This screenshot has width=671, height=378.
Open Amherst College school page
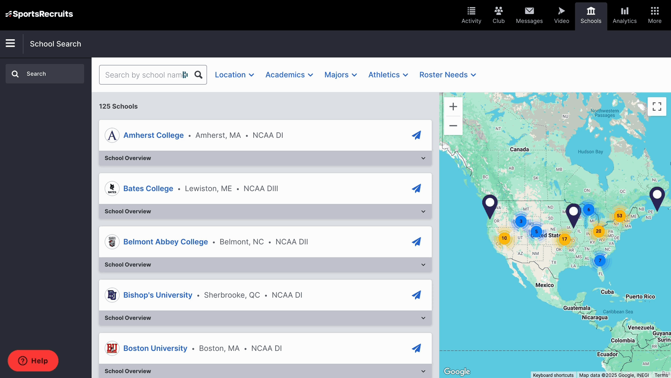point(153,135)
